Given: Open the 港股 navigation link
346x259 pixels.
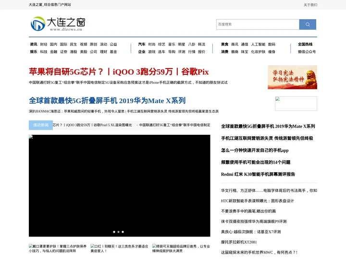Looking at the screenshot, I should (74, 52).
